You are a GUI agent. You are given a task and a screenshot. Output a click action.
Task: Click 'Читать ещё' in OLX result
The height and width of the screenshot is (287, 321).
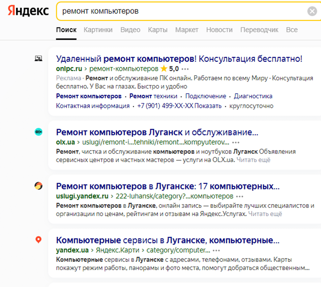[253, 160]
